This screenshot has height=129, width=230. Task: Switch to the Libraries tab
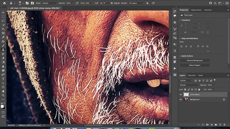208,10
